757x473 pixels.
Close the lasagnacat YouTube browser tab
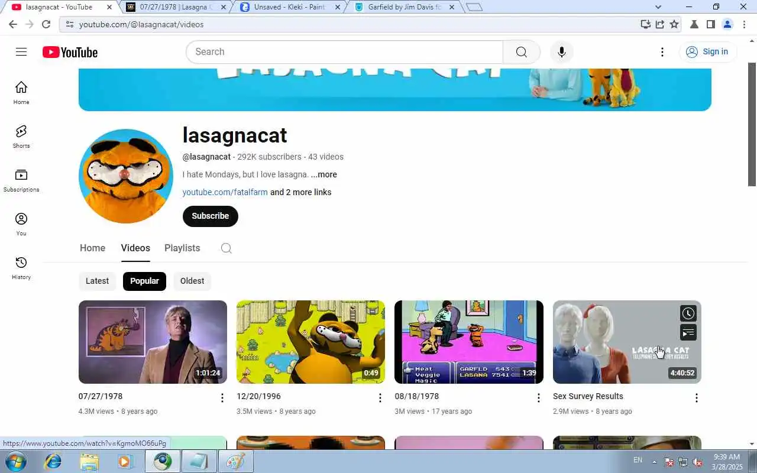109,7
